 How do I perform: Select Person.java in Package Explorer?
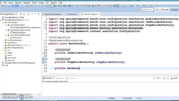17,38
